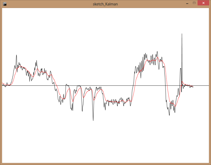Click the lowest point of the black signal
The height and width of the screenshot is (165, 211).
93,120
